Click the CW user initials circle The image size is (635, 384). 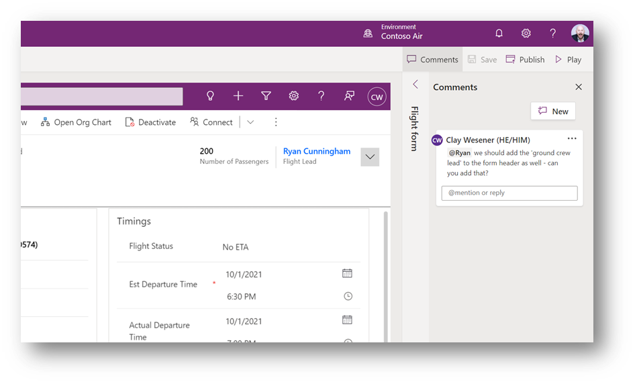pos(377,97)
